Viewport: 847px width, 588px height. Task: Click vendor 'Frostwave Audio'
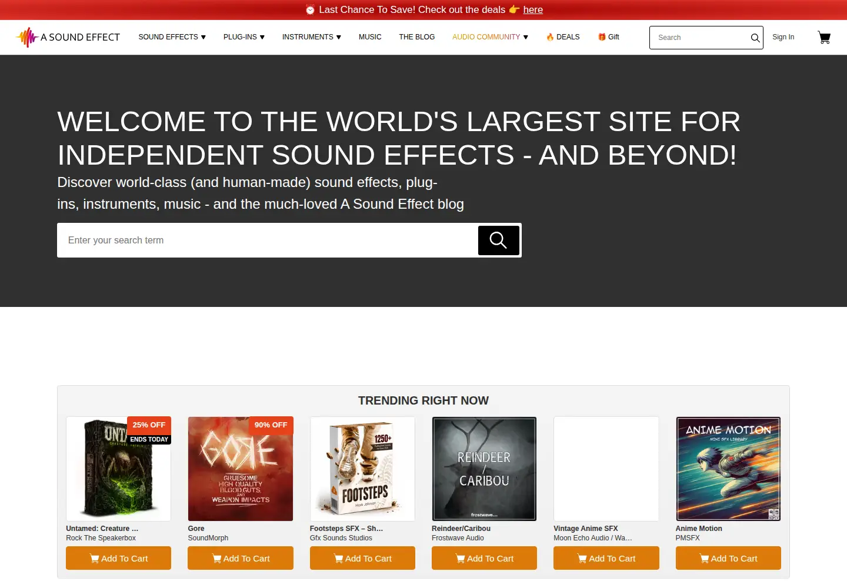[x=458, y=538]
